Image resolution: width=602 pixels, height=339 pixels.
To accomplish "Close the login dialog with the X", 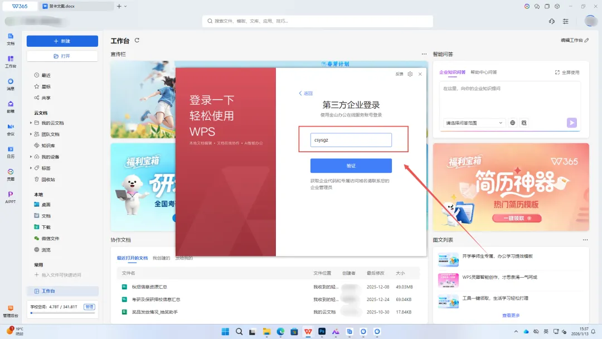I will (420, 74).
